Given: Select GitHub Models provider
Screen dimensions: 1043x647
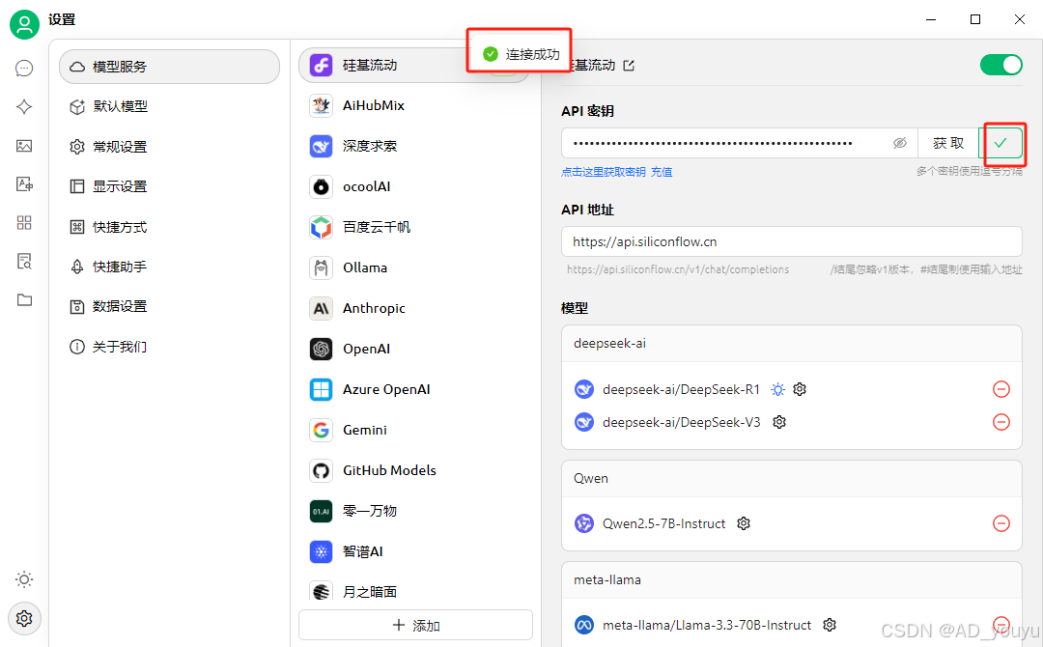Looking at the screenshot, I should (413, 470).
